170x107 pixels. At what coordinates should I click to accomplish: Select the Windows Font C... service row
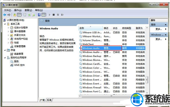(112, 91)
